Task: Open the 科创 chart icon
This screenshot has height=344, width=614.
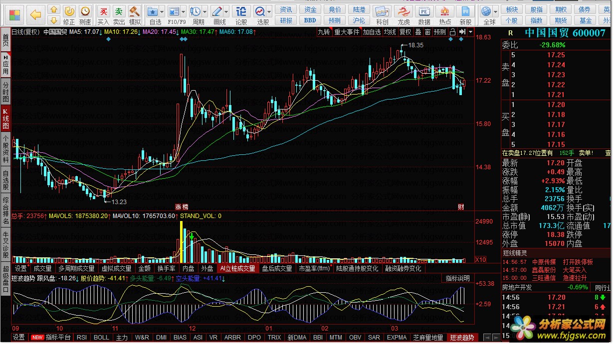Action: click(382, 11)
